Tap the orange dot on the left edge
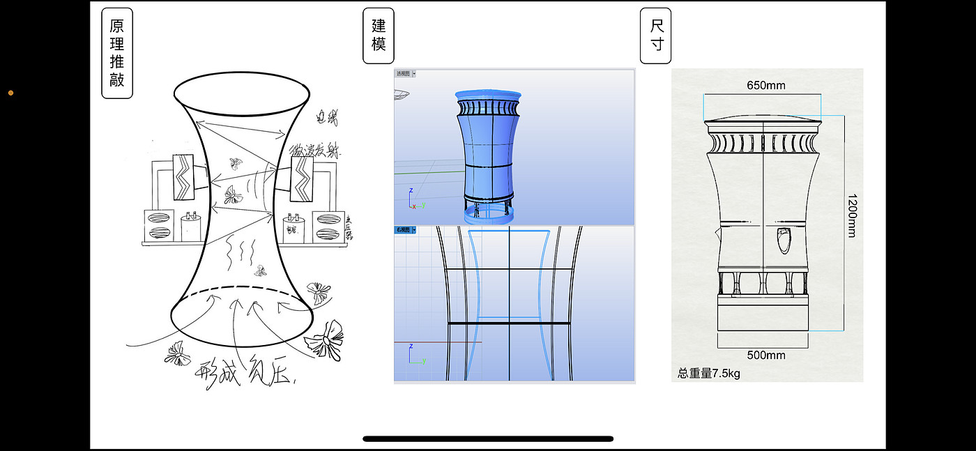This screenshot has width=976, height=451. point(10,93)
